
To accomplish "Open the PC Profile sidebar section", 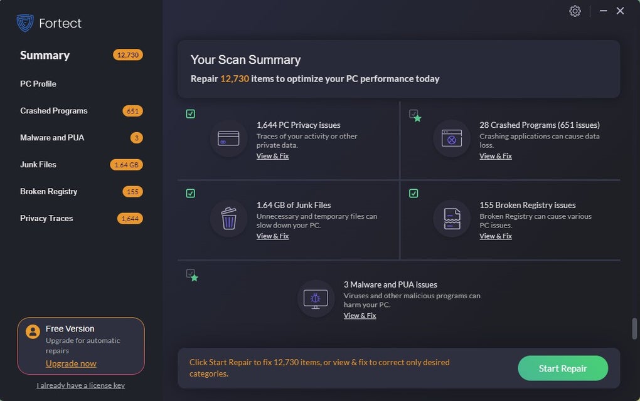I will [38, 84].
